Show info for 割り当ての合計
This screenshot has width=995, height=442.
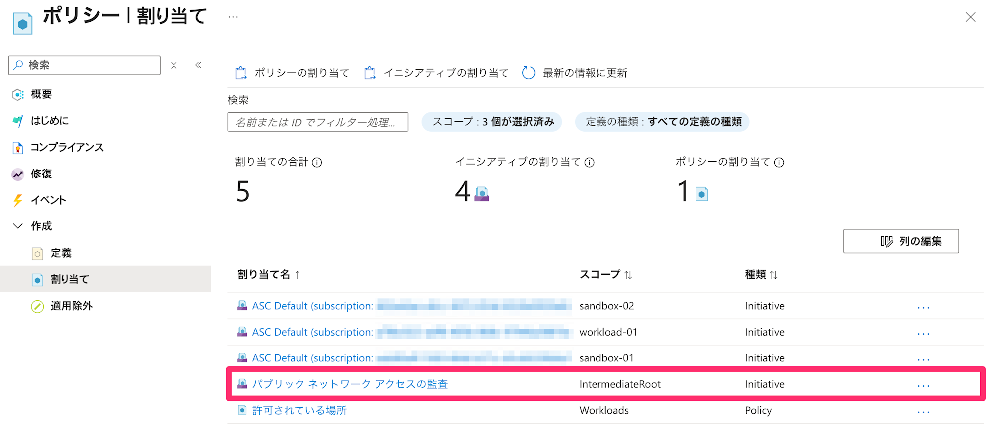[x=317, y=162]
